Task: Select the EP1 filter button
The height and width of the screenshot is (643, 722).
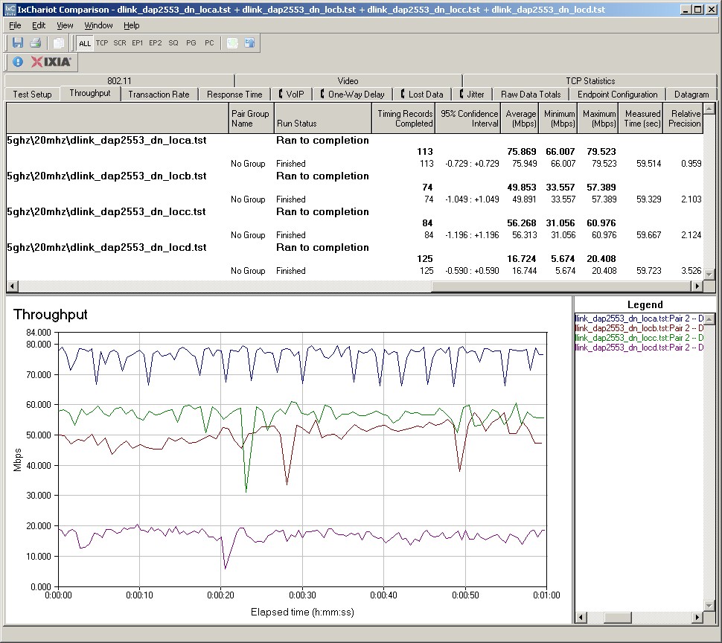Action: [137, 43]
